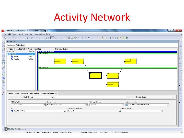The height and width of the screenshot is (138, 184).
Task: Open the Status details tab
Action: coord(17,94)
